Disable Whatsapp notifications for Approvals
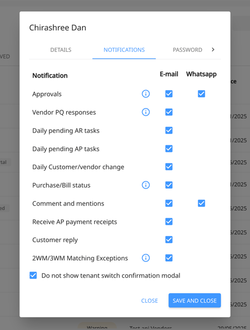The height and width of the screenshot is (330, 250). (x=201, y=93)
